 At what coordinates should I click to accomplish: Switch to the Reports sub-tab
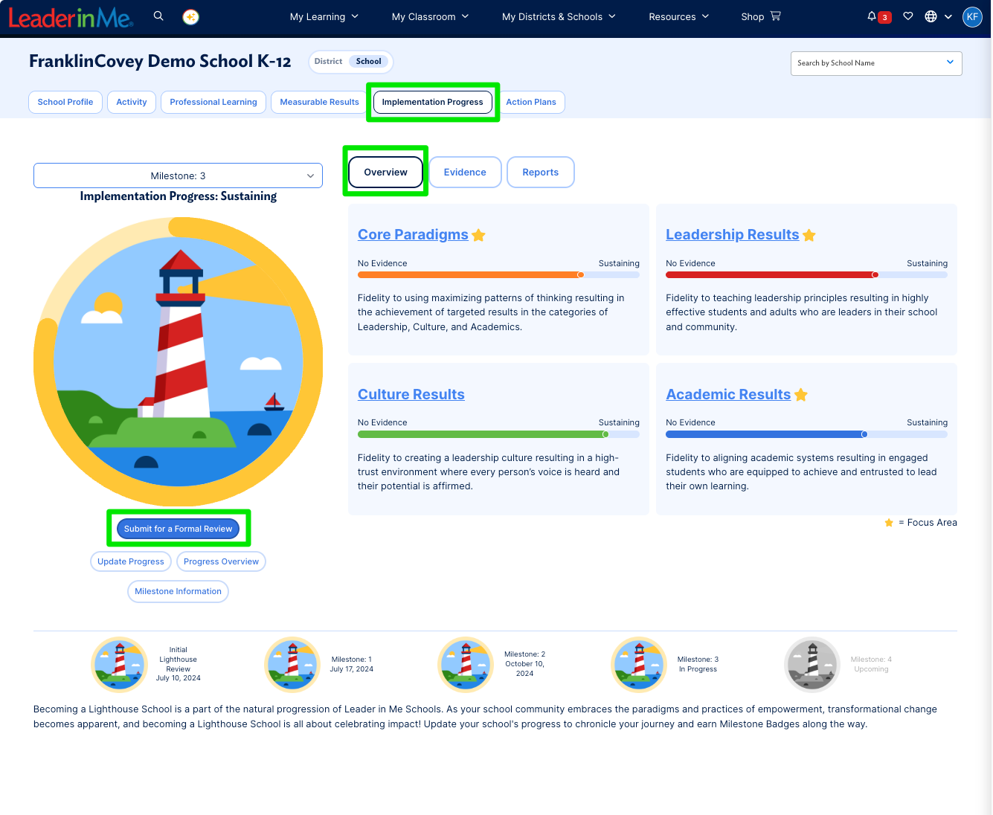[x=541, y=172]
